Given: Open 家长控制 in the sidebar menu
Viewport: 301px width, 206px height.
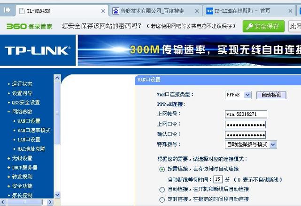Looking at the screenshot, I should pyautogui.click(x=22, y=195).
